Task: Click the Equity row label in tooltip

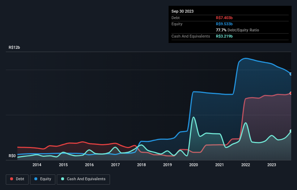Action: (177, 24)
